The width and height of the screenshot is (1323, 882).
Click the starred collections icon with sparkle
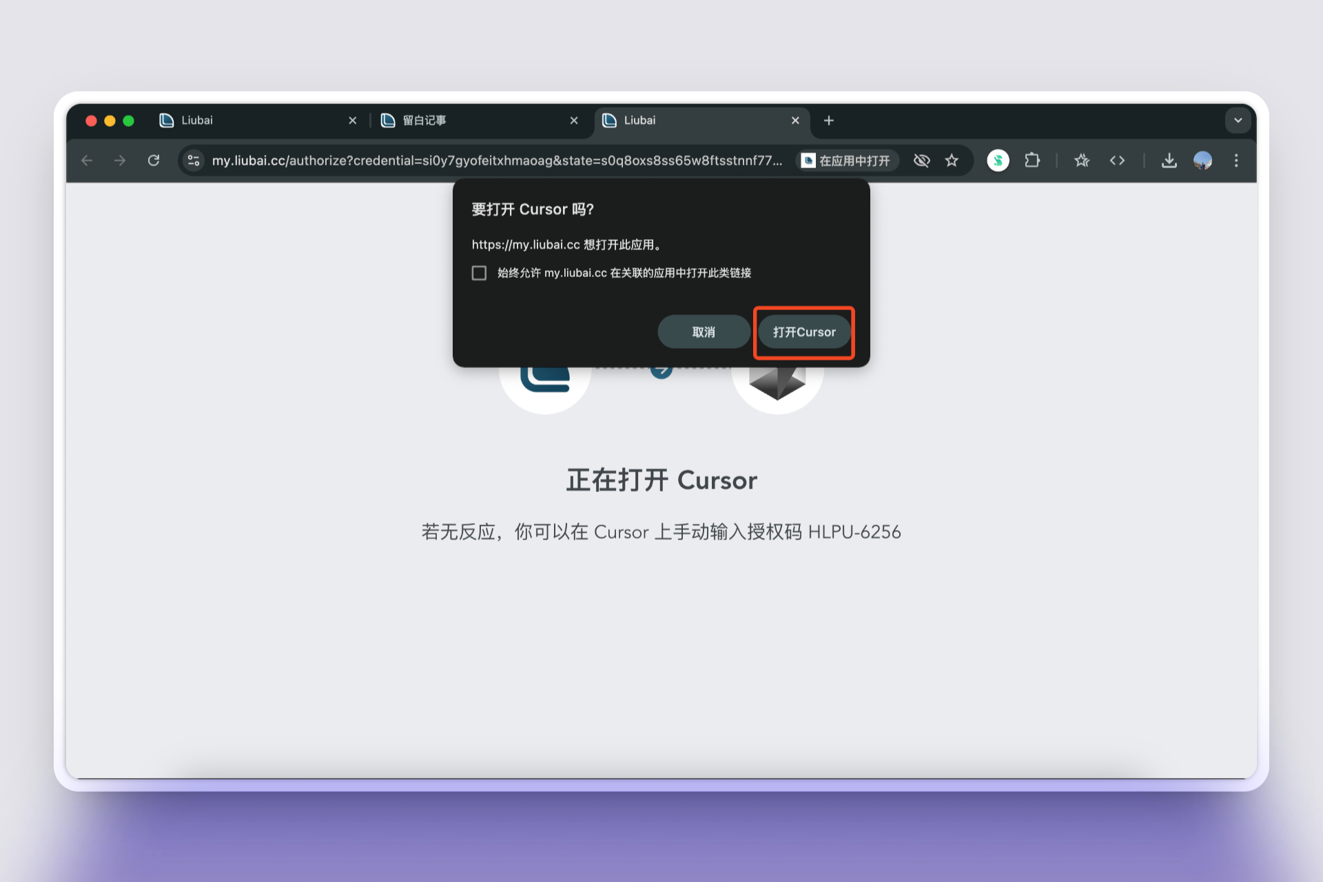(x=1081, y=160)
